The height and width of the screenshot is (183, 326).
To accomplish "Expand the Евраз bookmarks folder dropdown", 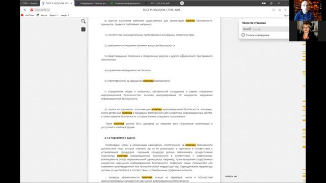I will (x=53, y=15).
